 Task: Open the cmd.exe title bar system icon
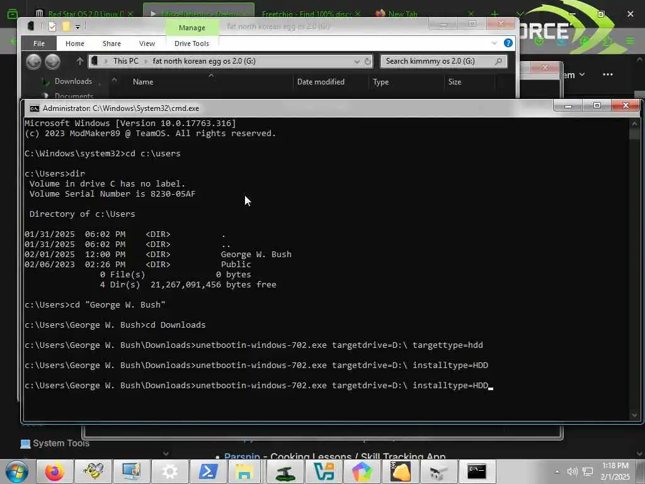click(35, 108)
